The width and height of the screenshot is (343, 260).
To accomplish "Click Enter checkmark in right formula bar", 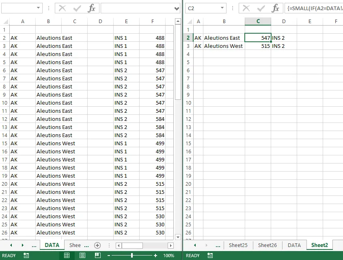I will click(x=261, y=8).
